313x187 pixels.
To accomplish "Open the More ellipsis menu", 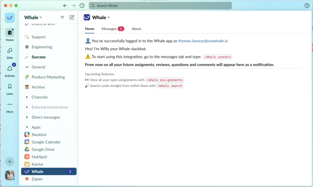I will [10, 105].
